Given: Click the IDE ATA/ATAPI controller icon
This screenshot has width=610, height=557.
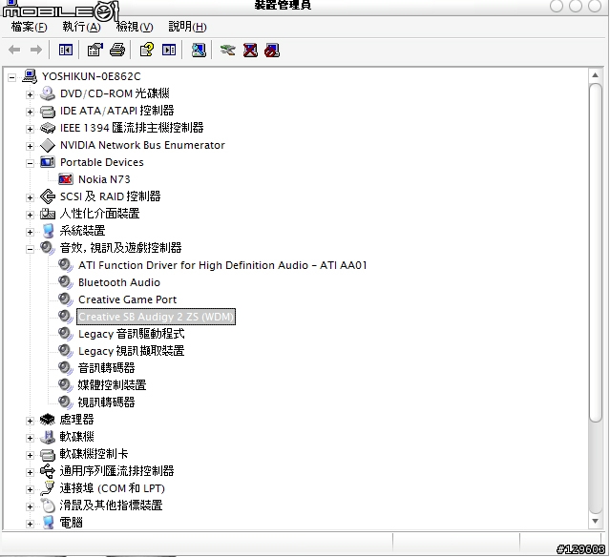Looking at the screenshot, I should pyautogui.click(x=48, y=111).
